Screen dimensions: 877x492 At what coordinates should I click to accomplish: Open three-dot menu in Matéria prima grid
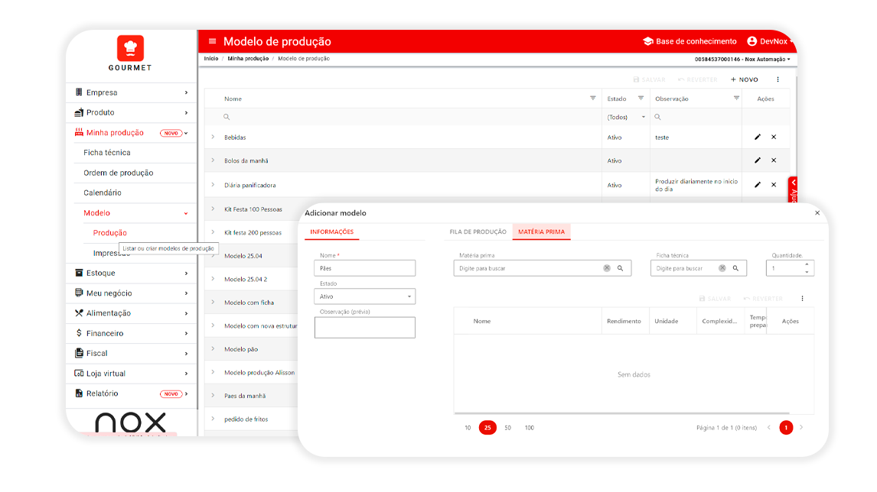pyautogui.click(x=802, y=299)
